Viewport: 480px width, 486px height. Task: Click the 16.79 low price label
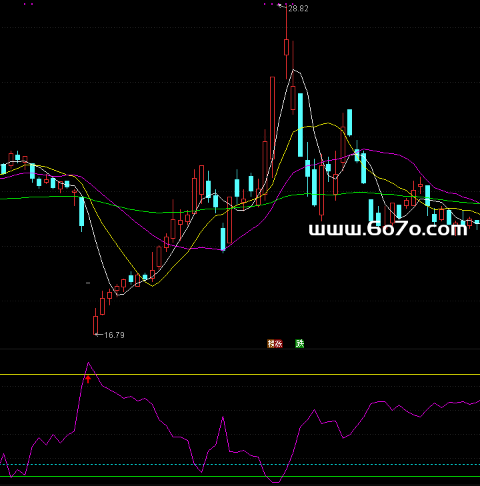point(114,335)
